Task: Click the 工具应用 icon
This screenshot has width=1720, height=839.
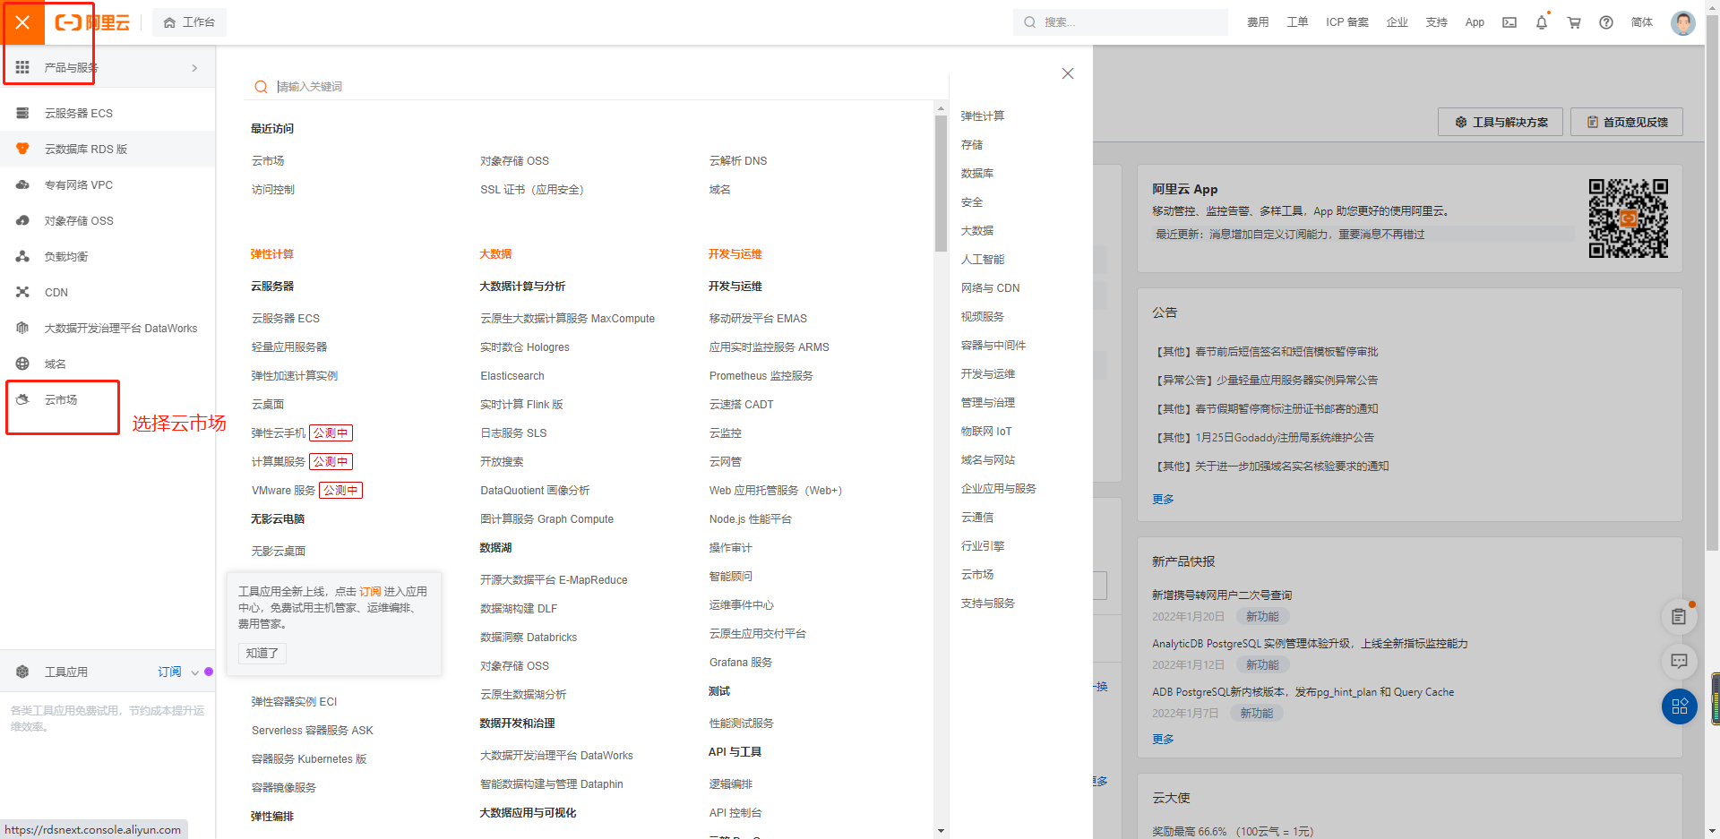Action: tap(22, 672)
